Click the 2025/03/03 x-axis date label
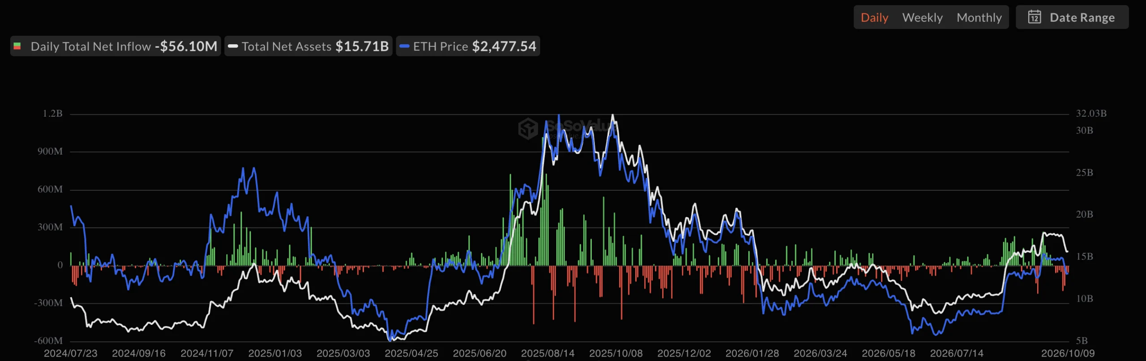 click(x=343, y=353)
